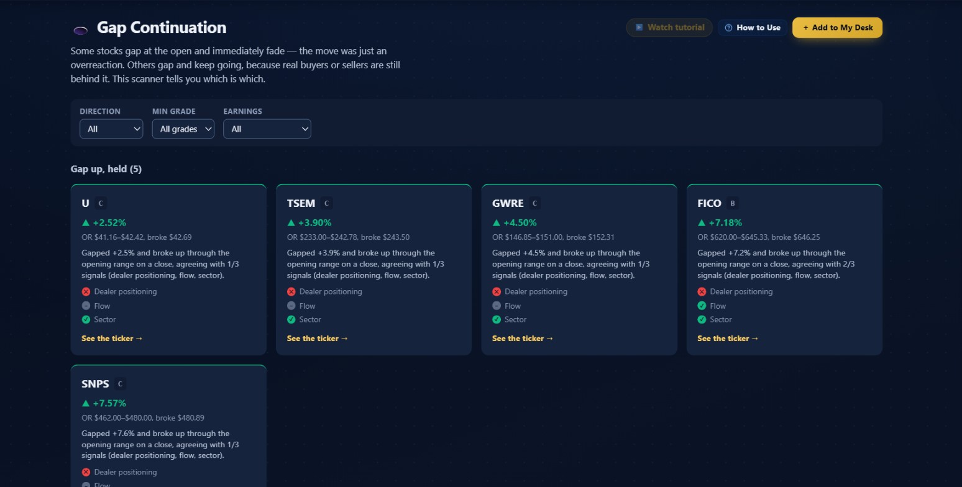Screen dimensions: 962x487
Task: Follow See the ticker link for U
Action: (112, 339)
